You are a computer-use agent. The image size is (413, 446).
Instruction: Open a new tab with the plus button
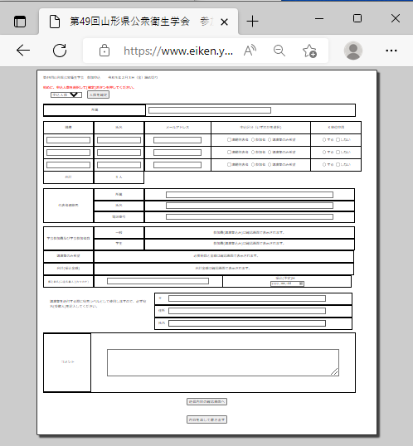pyautogui.click(x=252, y=22)
